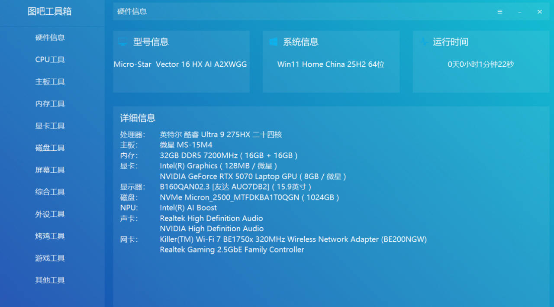
Task: Click the 显卡: label
Action: coord(129,166)
